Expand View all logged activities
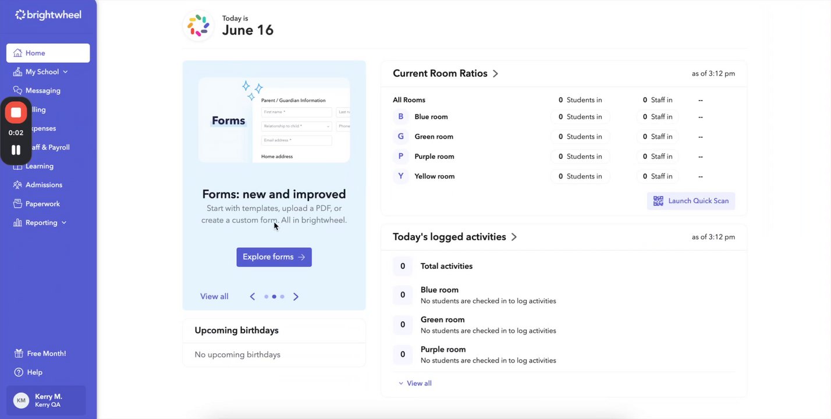831x419 pixels. (x=415, y=383)
